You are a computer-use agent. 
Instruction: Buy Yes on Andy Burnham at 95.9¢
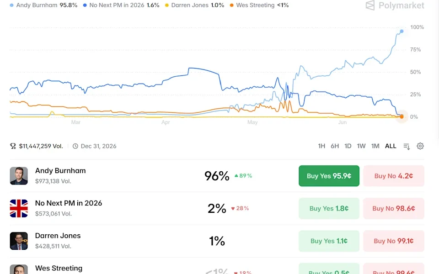pos(329,176)
